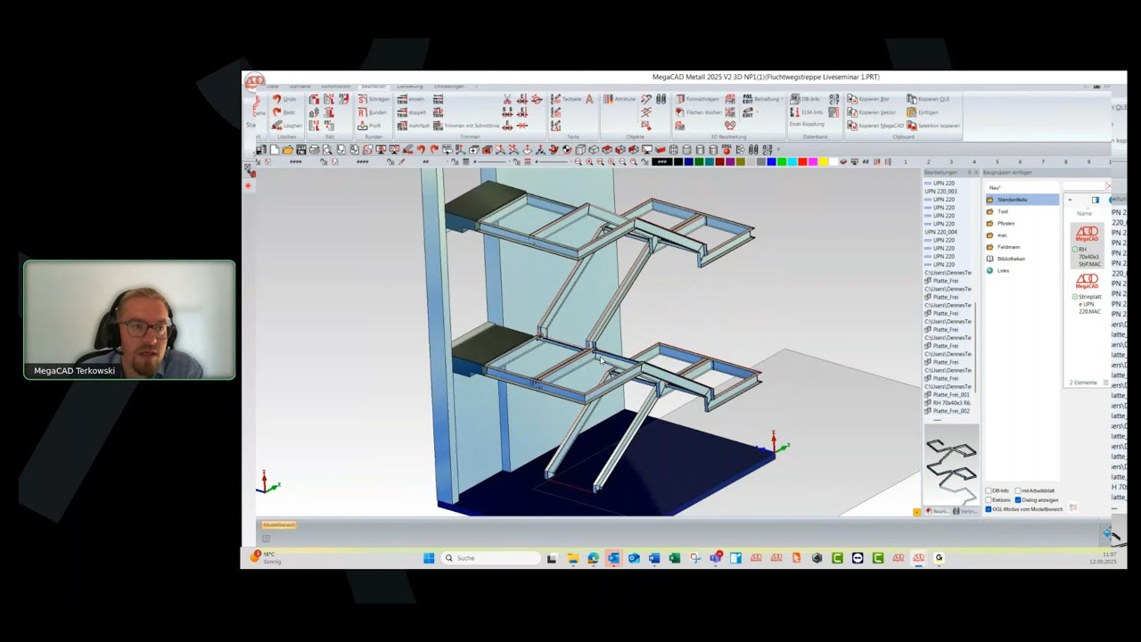
Task: Click the open folder icon in quick toolbar
Action: pyautogui.click(x=287, y=150)
